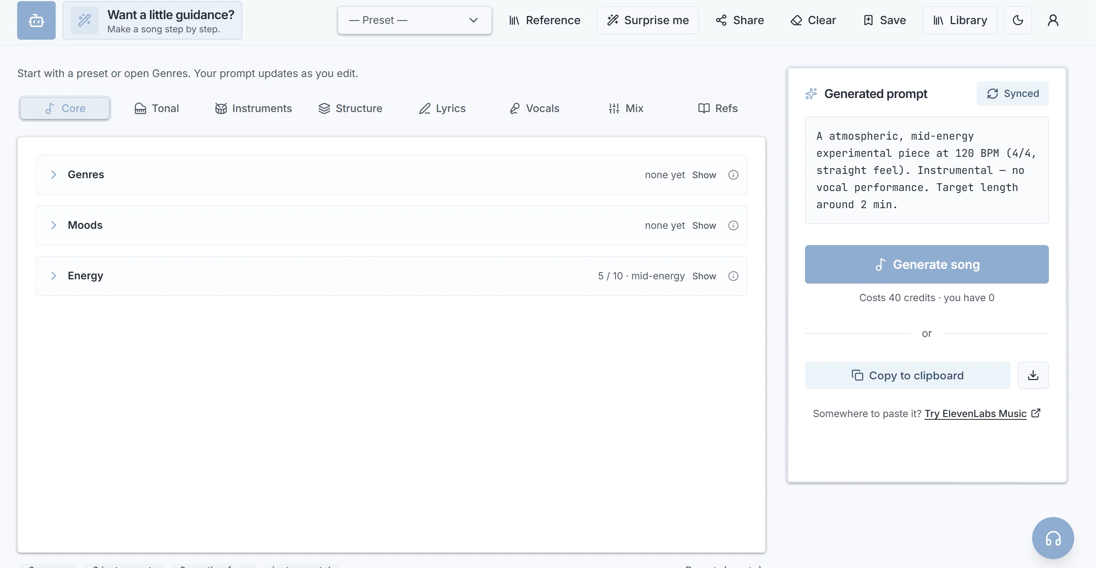Viewport: 1096px width, 568px height.
Task: Go to the Lyrics tab
Action: click(442, 108)
